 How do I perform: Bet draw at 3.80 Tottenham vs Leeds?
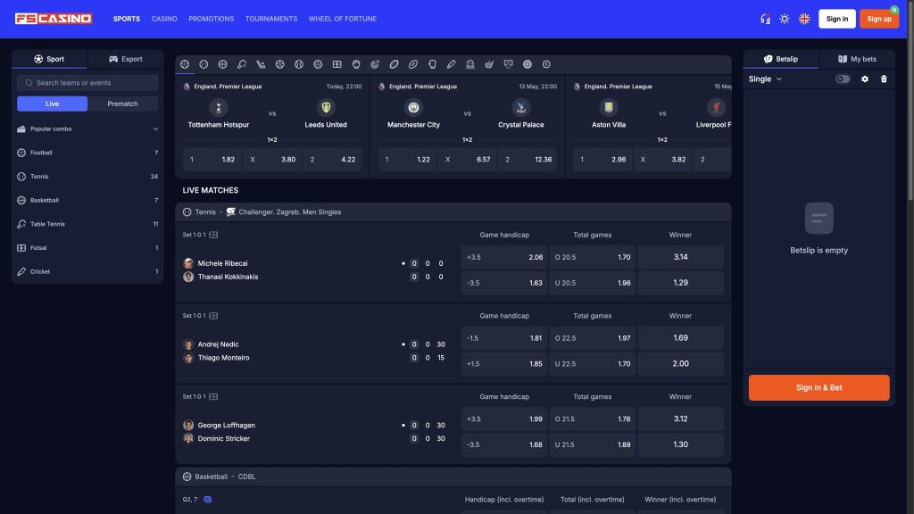point(272,159)
